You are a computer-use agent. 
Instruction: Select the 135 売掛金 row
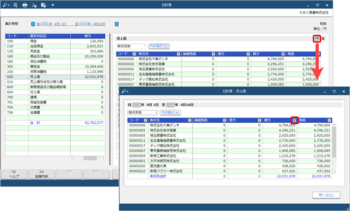click(55, 51)
